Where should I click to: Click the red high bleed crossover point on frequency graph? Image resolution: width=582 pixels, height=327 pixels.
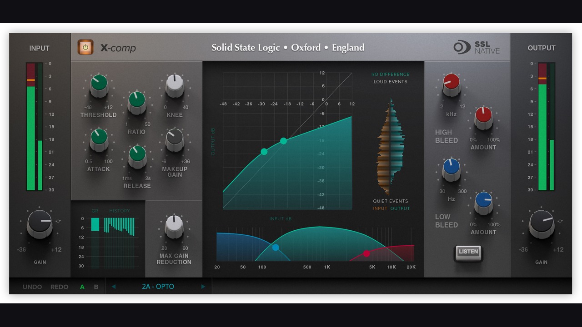(366, 253)
